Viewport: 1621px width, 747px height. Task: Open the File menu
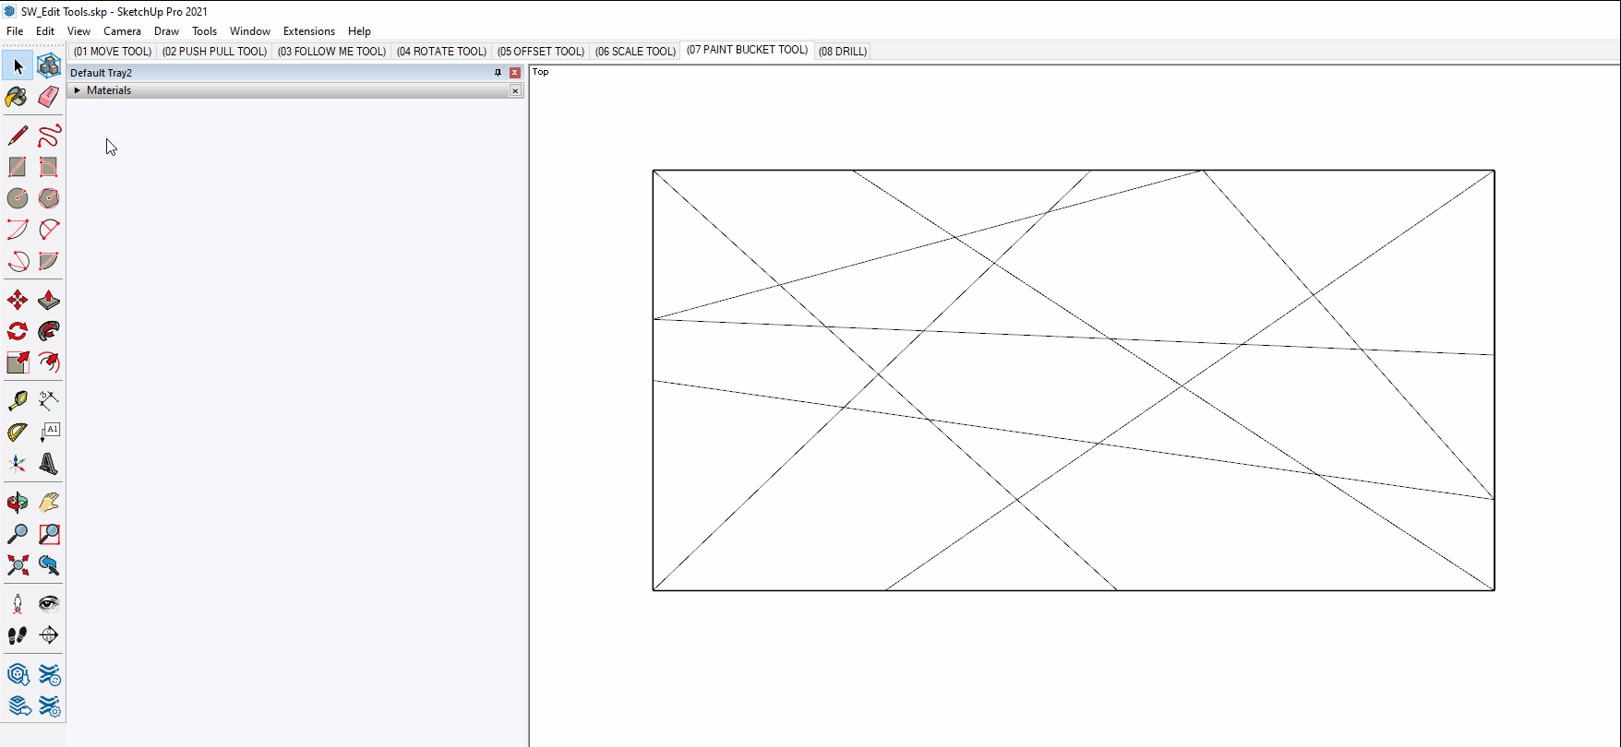[x=15, y=31]
